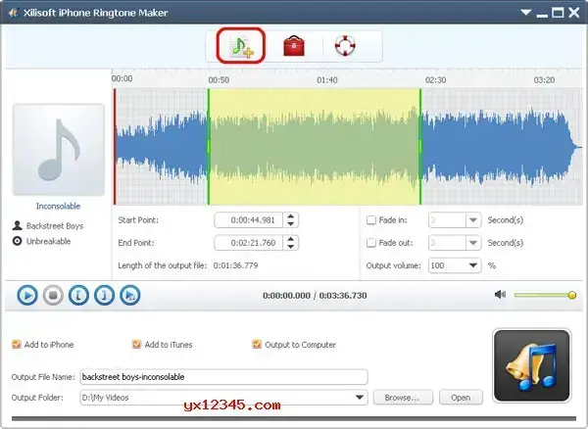Click the Open folder button
588x429 pixels.
coord(461,398)
